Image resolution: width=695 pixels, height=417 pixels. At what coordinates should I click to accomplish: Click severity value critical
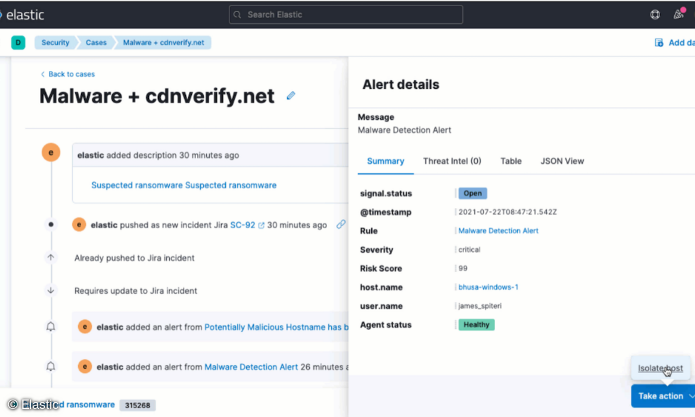coord(469,250)
